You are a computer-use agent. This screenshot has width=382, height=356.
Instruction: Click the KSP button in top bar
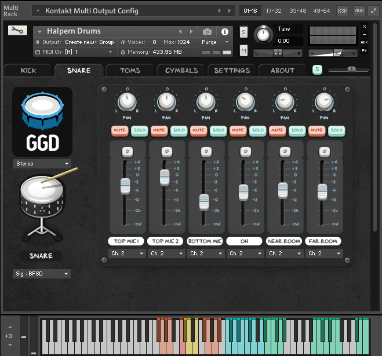tap(343, 10)
